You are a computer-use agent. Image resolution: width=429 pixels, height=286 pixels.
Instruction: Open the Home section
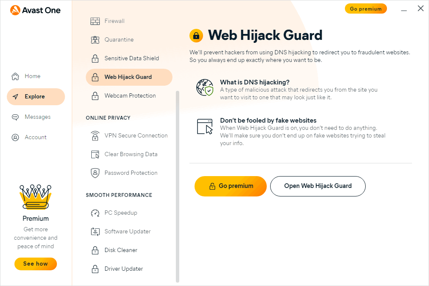(36, 76)
